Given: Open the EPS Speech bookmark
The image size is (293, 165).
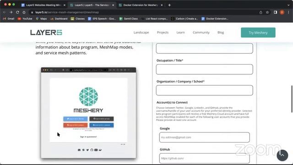Looking at the screenshot, I should coord(102,19).
